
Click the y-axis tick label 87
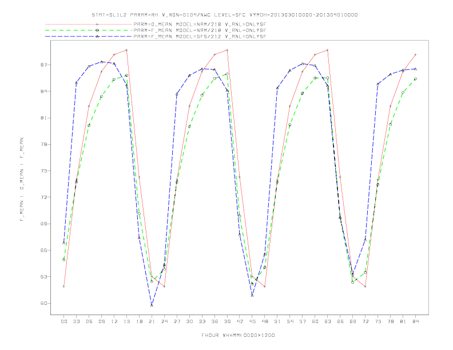[43, 65]
